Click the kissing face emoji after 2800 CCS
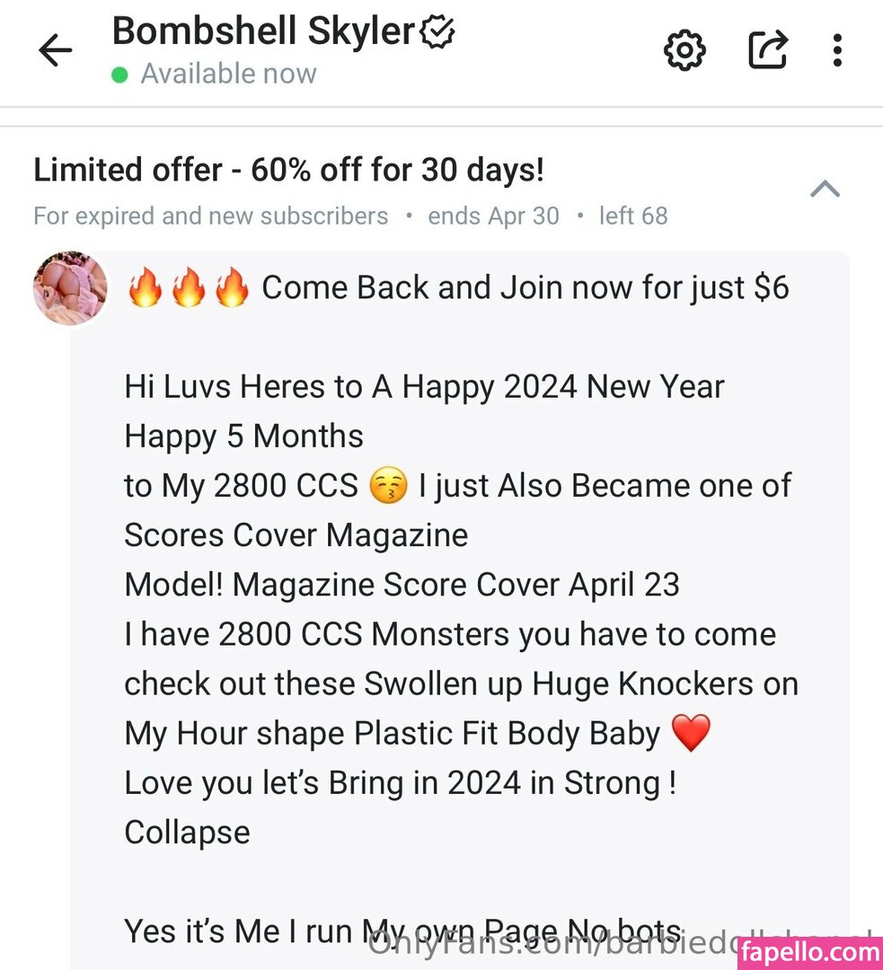This screenshot has height=970, width=883. coord(388,486)
